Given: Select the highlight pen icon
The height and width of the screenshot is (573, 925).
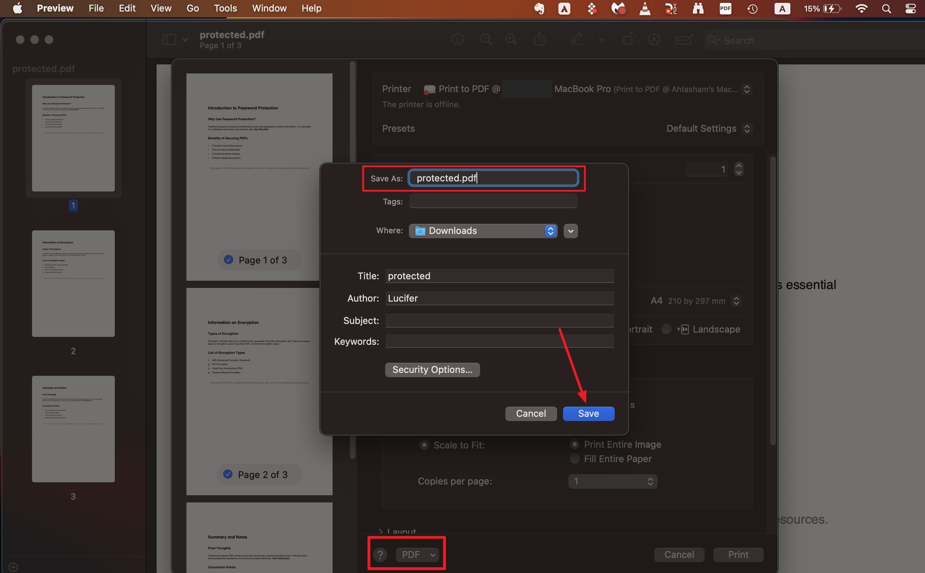Looking at the screenshot, I should click(577, 39).
